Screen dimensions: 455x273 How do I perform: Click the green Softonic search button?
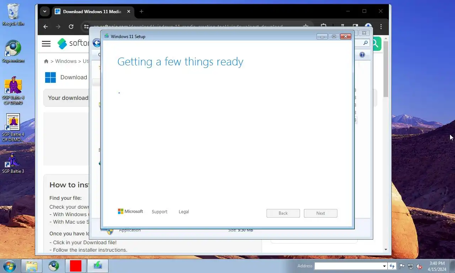click(376, 44)
